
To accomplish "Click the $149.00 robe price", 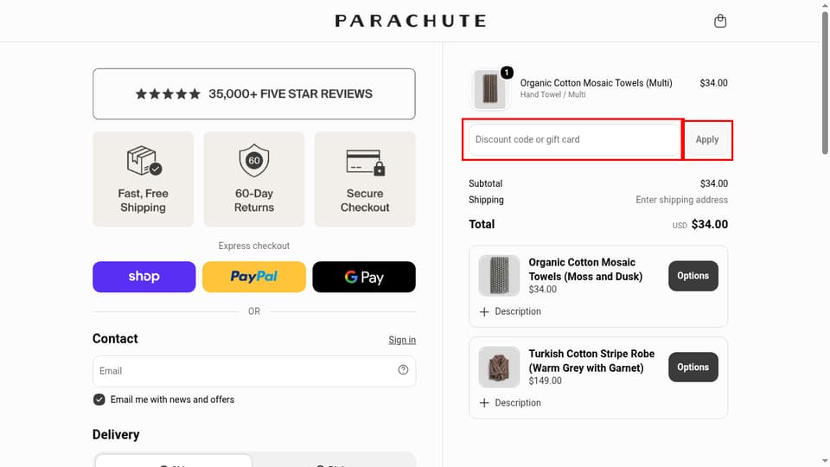I will (x=546, y=381).
